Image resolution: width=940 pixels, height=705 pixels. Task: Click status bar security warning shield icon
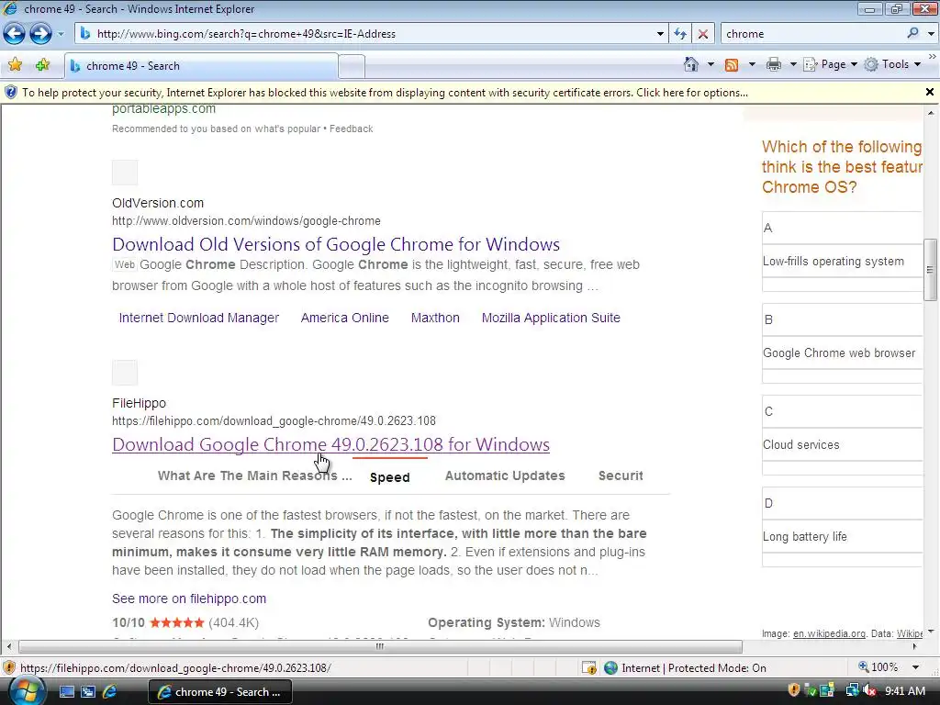(x=9, y=667)
